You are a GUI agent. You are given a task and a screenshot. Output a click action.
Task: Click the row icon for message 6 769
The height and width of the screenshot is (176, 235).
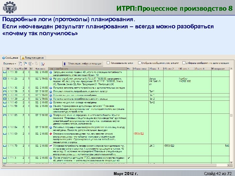[x=5, y=134]
